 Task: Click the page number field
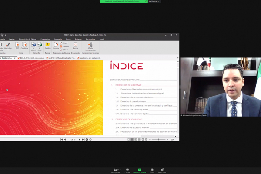coord(72,139)
